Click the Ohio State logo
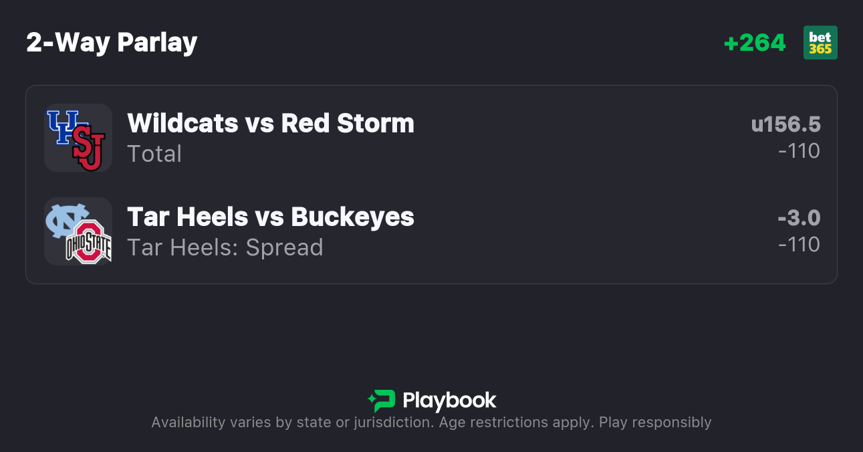This screenshot has width=863, height=452. [89, 242]
